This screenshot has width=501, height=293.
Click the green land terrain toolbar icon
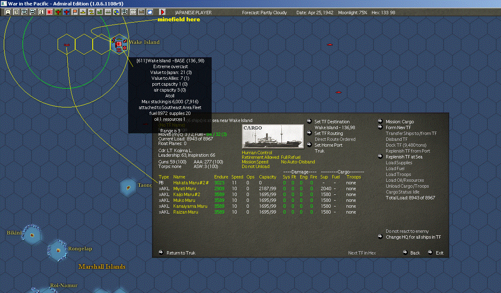click(100, 12)
